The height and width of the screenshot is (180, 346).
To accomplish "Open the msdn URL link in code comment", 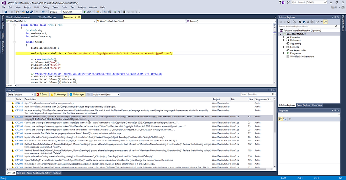I will pos(99,74).
